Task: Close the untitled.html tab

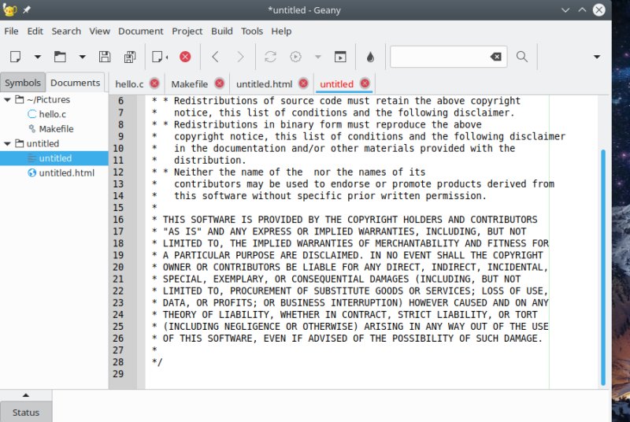Action: 304,83
